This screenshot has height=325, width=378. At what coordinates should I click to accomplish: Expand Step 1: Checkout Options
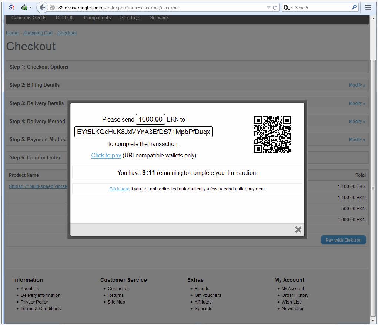coord(187,67)
